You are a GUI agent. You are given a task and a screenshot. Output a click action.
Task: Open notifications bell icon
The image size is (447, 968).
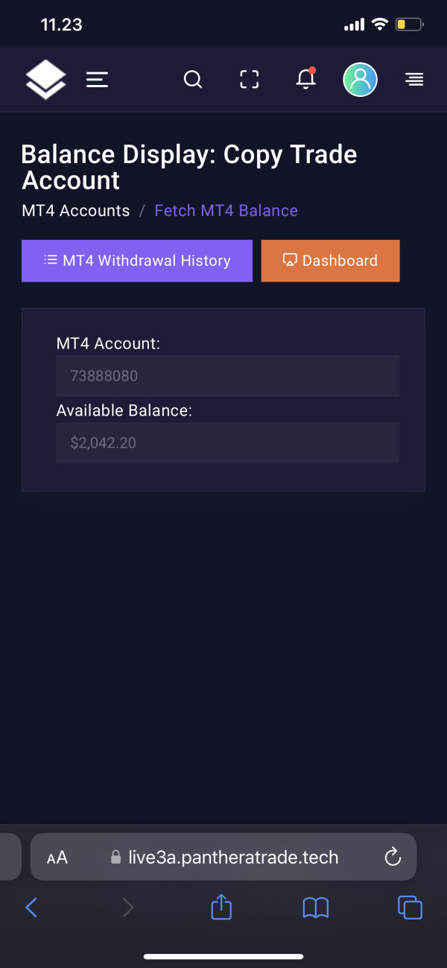click(305, 79)
